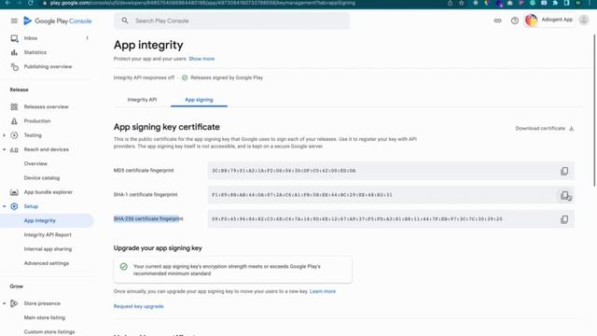Open the help question mark icon
Screen dimensions: 597x336
coord(514,21)
